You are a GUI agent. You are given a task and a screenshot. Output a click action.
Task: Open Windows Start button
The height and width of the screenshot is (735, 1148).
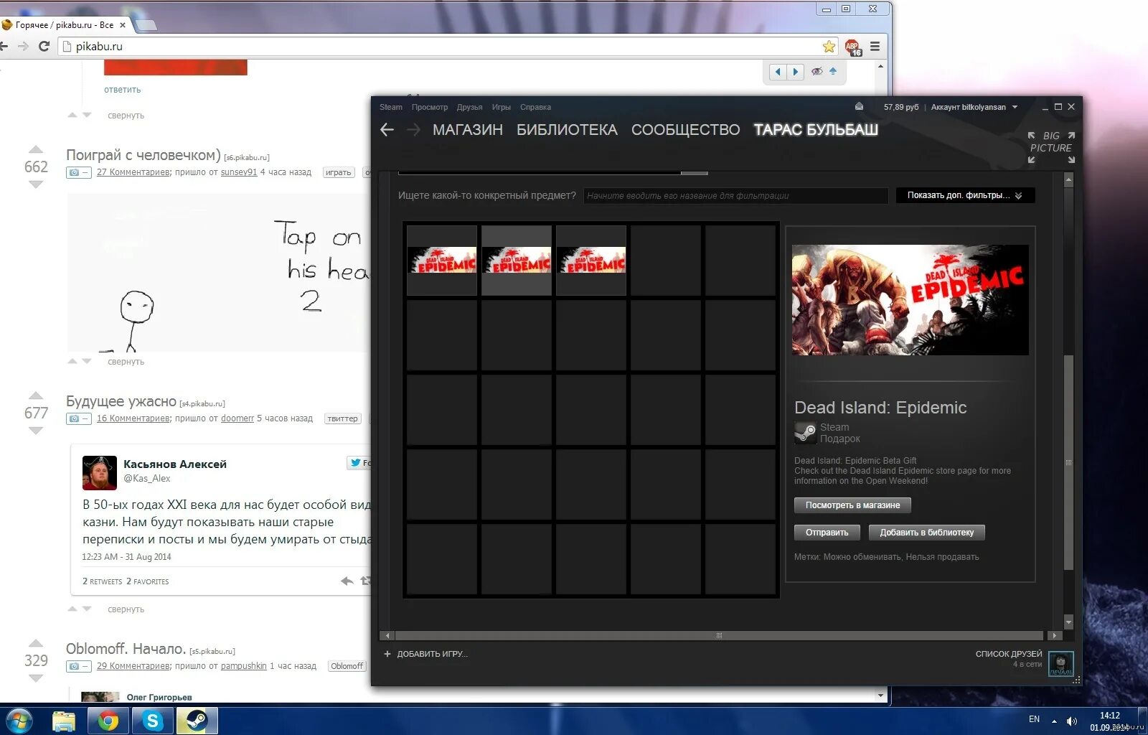coord(19,720)
